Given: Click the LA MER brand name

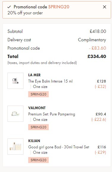Looking at the screenshot, I should pyautogui.click(x=34, y=75).
